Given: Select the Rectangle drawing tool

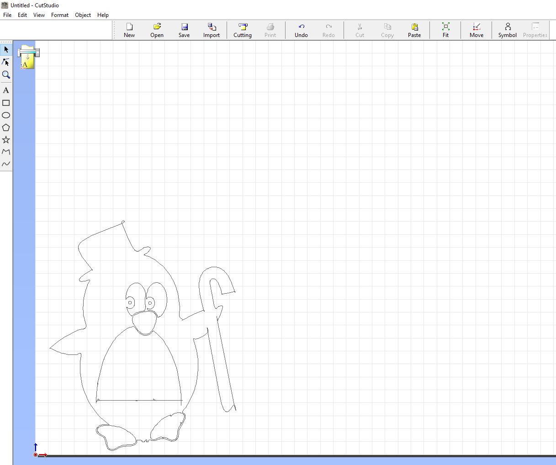Looking at the screenshot, I should coord(6,103).
